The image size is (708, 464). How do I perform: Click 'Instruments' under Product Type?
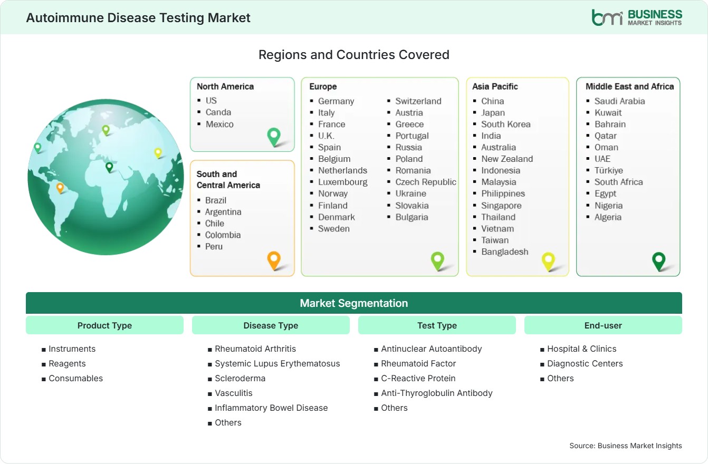pos(72,349)
